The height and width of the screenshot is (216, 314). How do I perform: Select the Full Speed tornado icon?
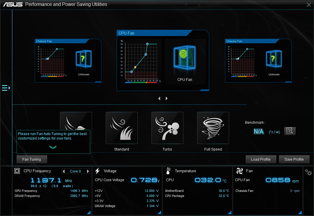click(x=213, y=128)
